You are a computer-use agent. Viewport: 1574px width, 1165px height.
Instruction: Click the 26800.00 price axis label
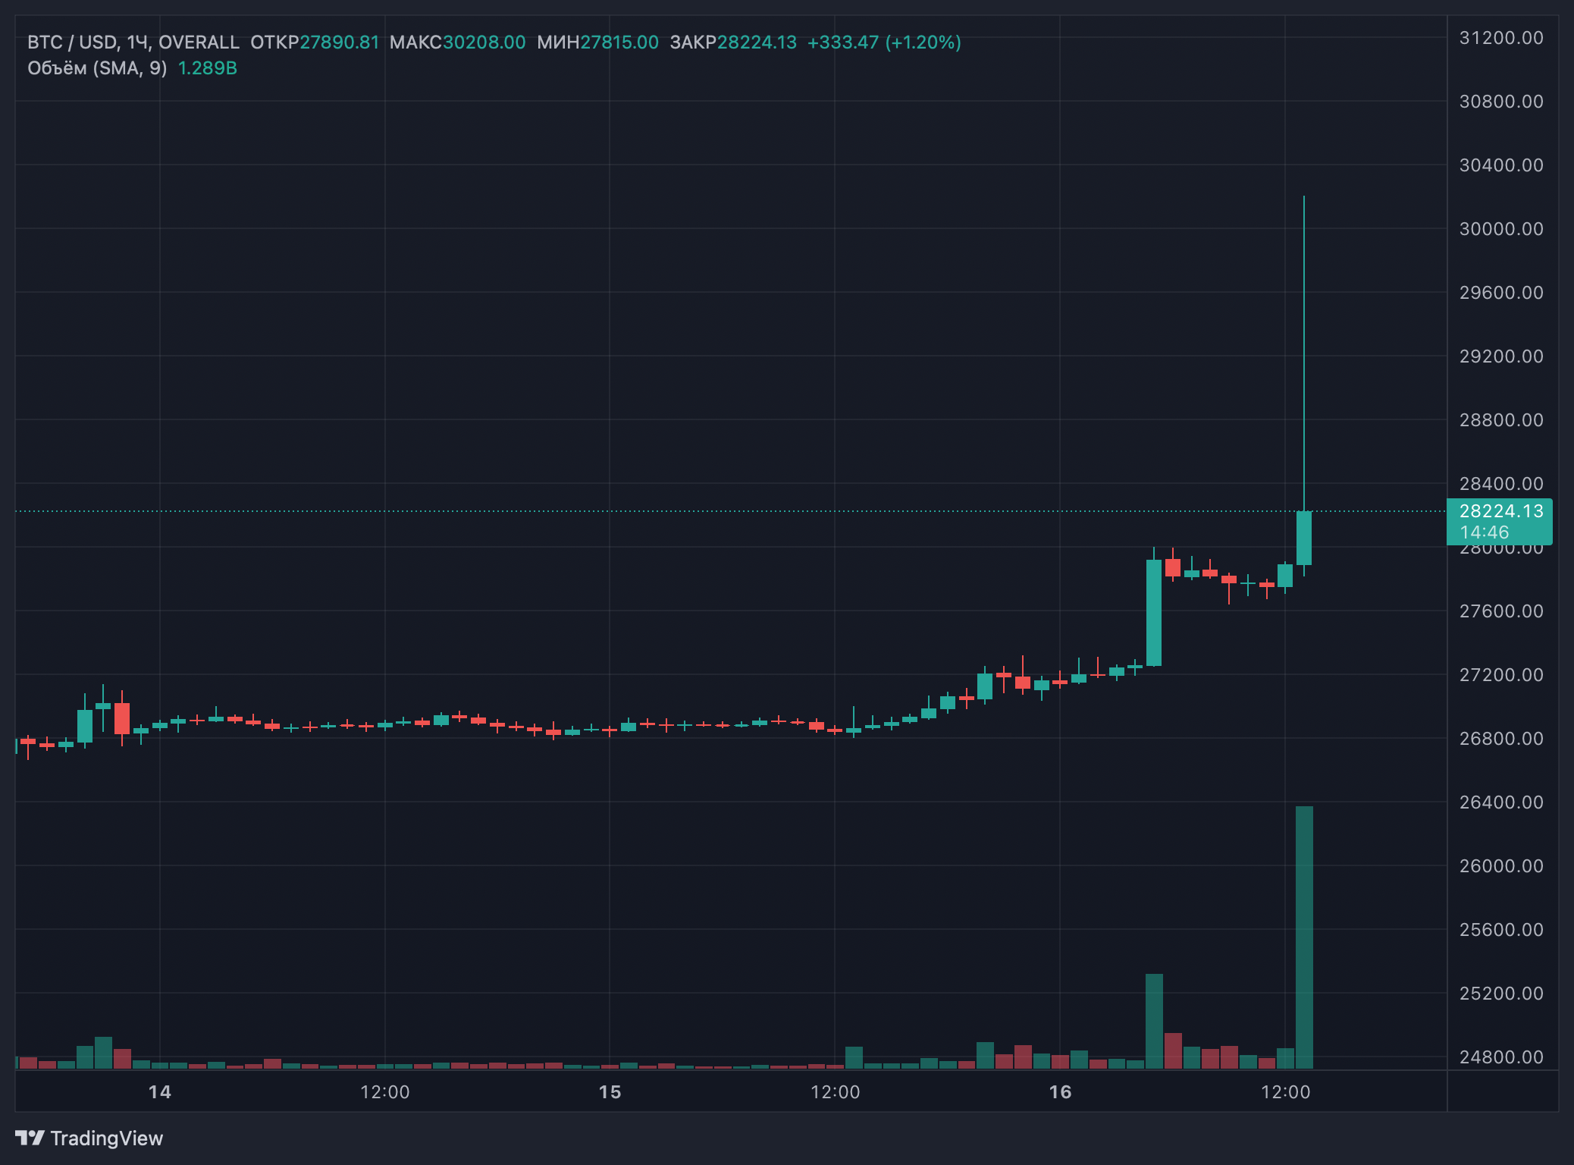pos(1501,739)
